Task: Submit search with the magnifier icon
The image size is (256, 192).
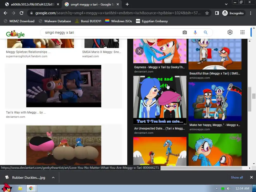Action: click(205, 32)
